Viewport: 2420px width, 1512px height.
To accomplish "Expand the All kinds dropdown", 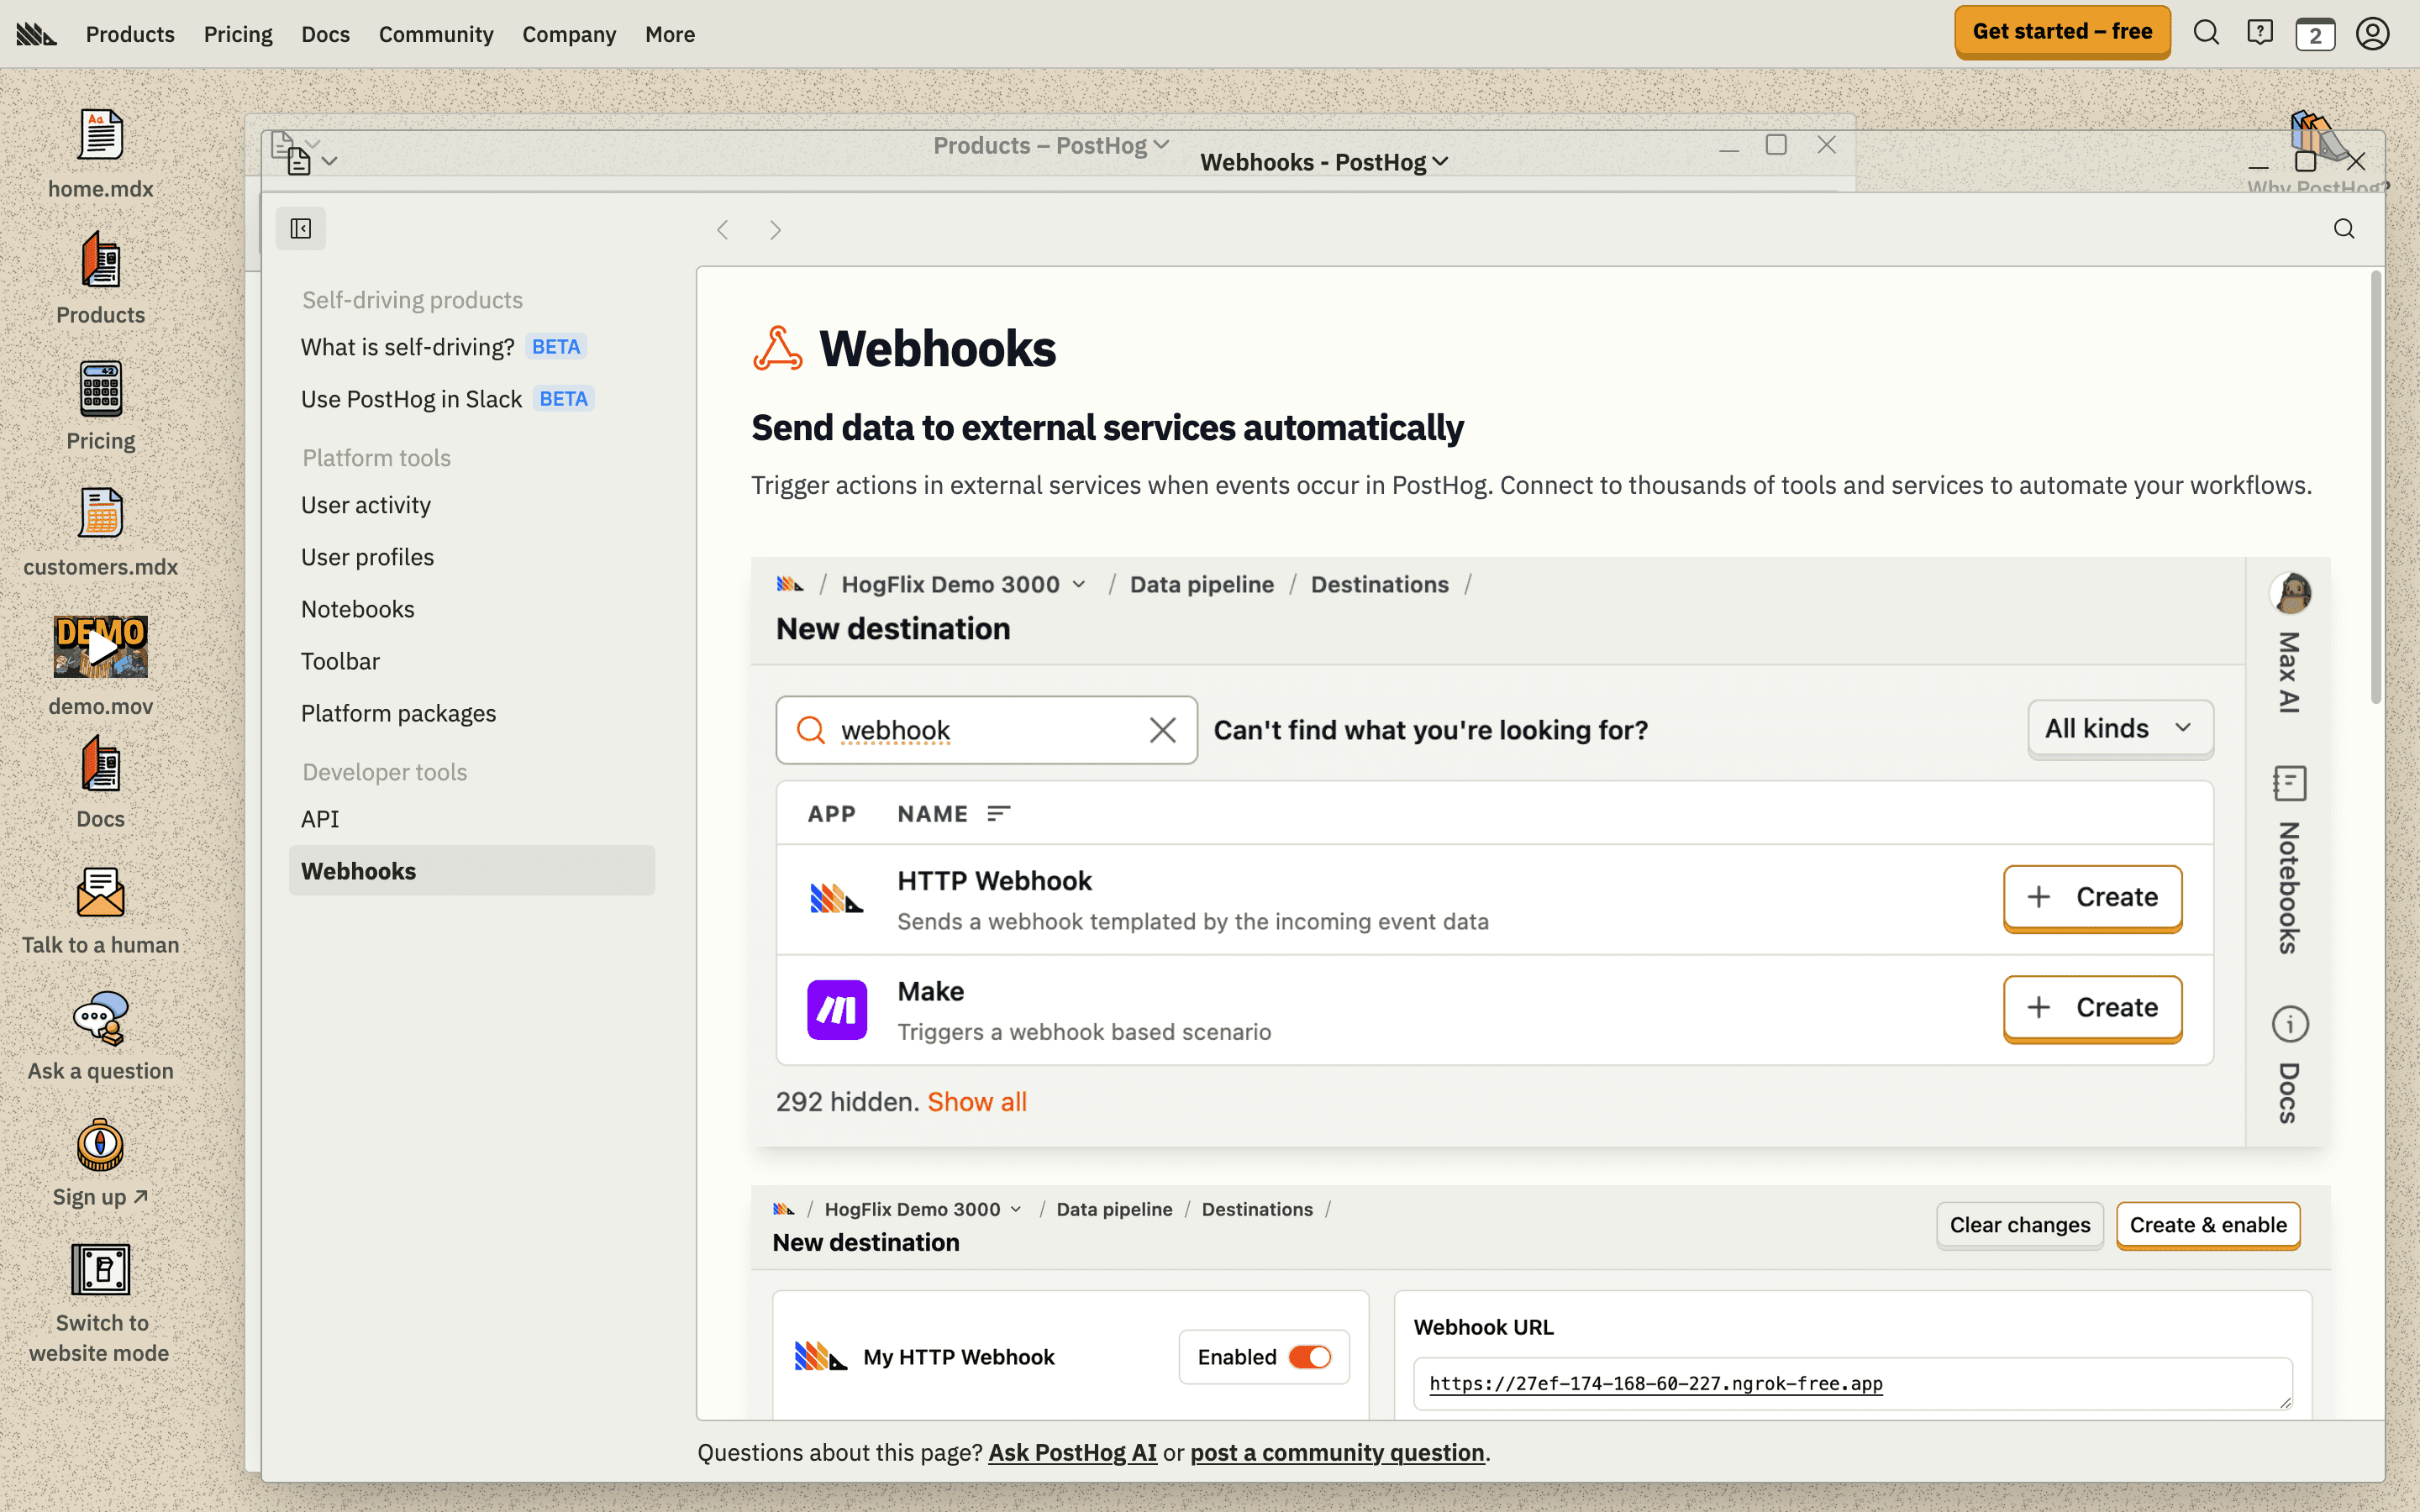I will tap(2120, 729).
